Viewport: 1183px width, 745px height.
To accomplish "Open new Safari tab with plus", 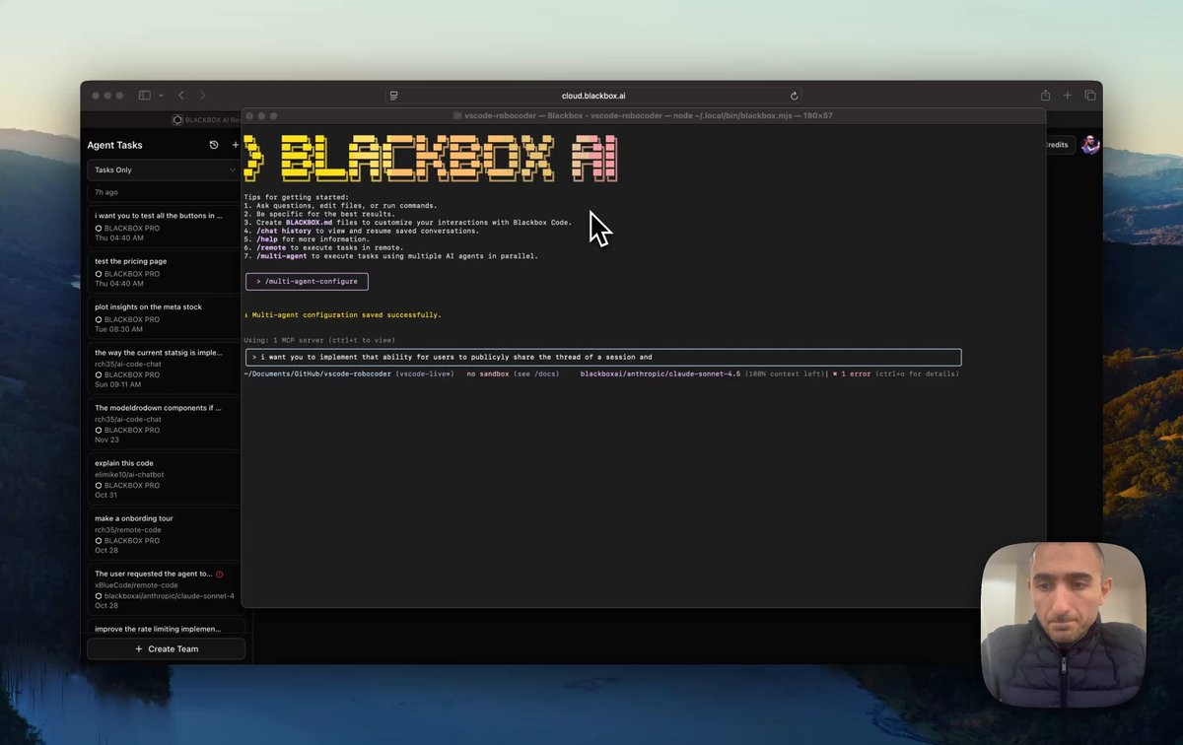I will [1068, 96].
